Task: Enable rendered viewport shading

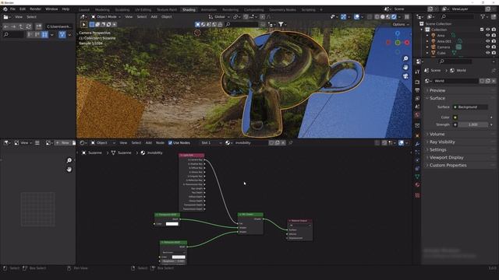Action: pyautogui.click(x=394, y=17)
